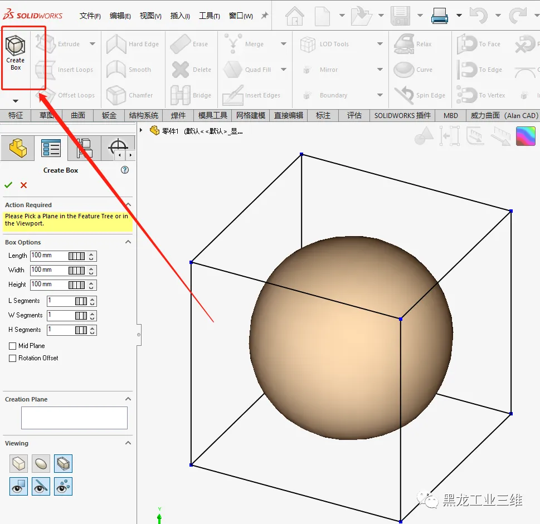Image resolution: width=540 pixels, height=524 pixels.
Task: Click the Mirror command label
Action: pos(329,70)
